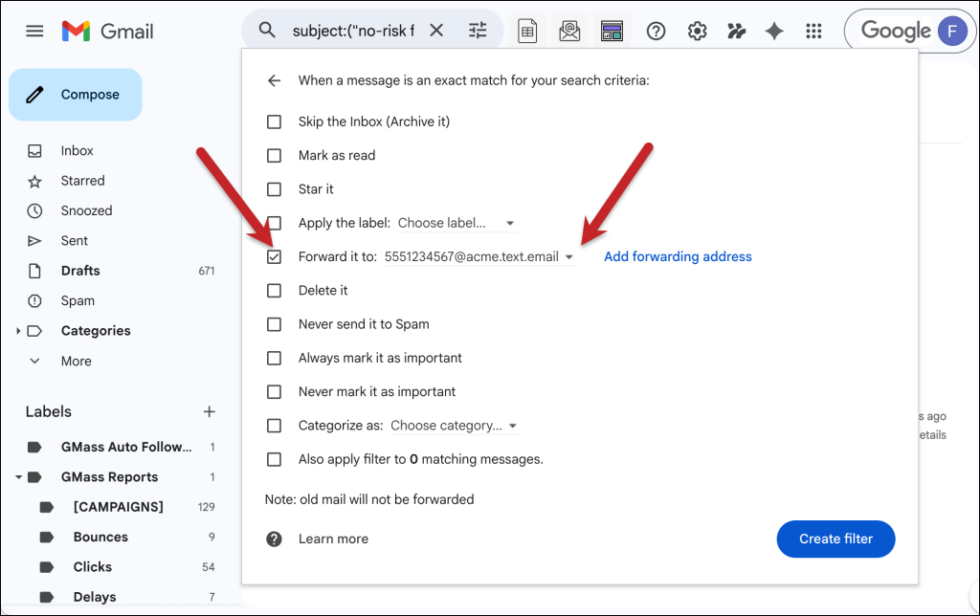Go to the Drafts folder
The height and width of the screenshot is (616, 980).
click(80, 271)
